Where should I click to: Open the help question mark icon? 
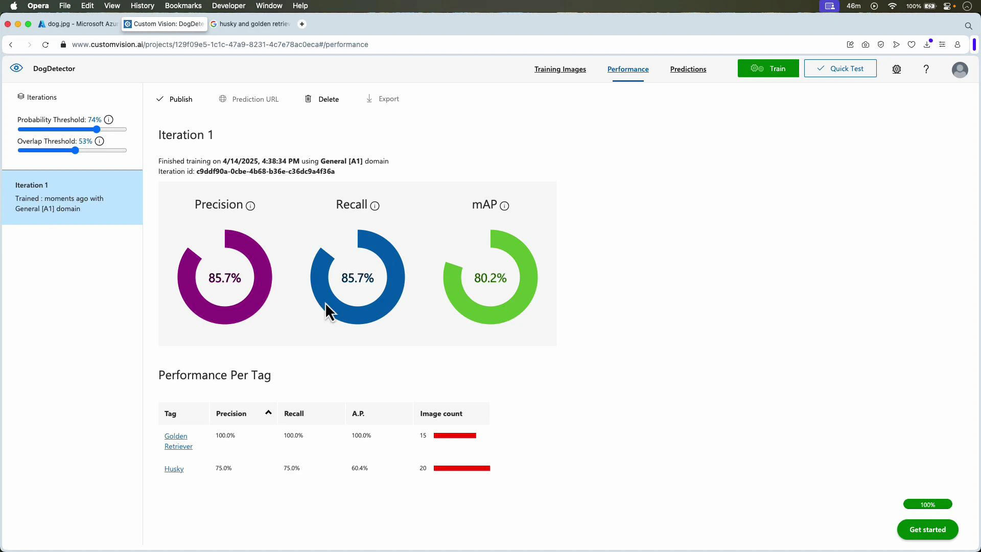926,69
